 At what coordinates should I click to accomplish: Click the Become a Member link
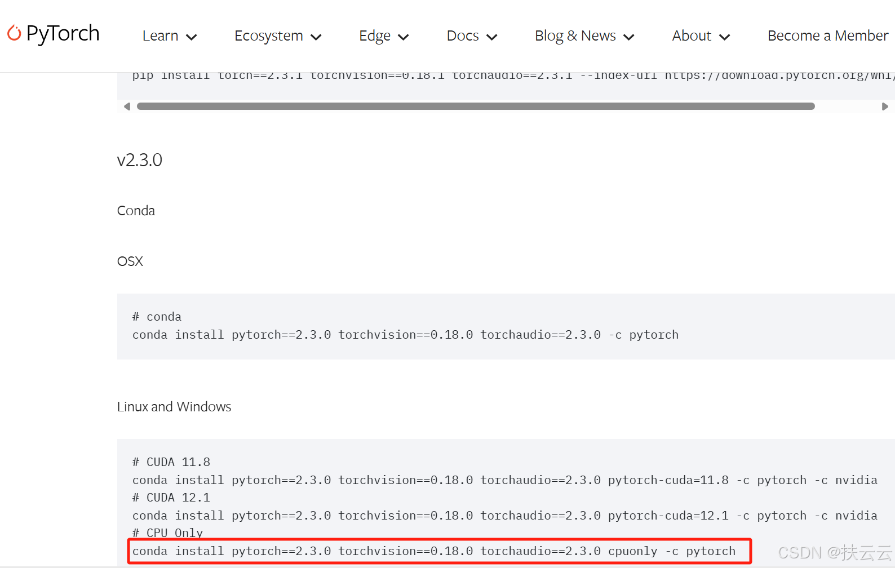(828, 35)
